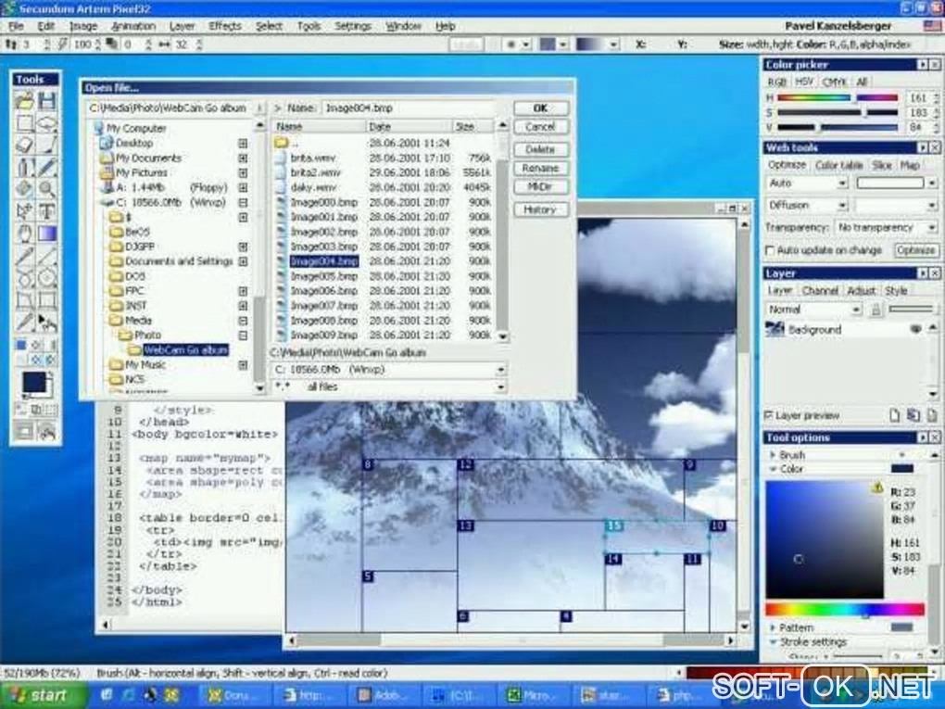Switch to CMYK tab in Color picker
Image resolution: width=945 pixels, height=709 pixels.
(x=834, y=82)
